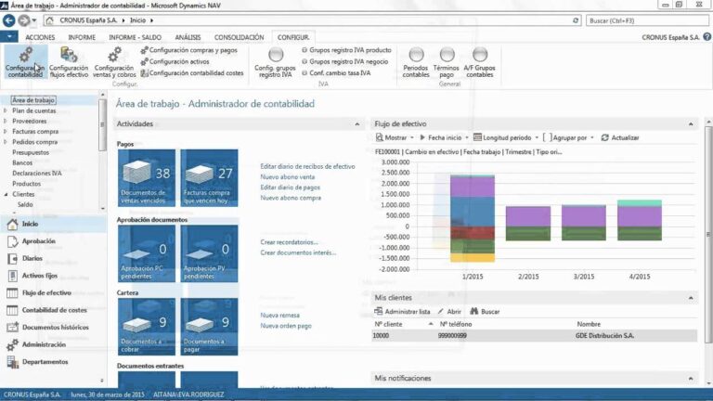Collapse the Actividades section
713x401 pixels.
(356, 124)
